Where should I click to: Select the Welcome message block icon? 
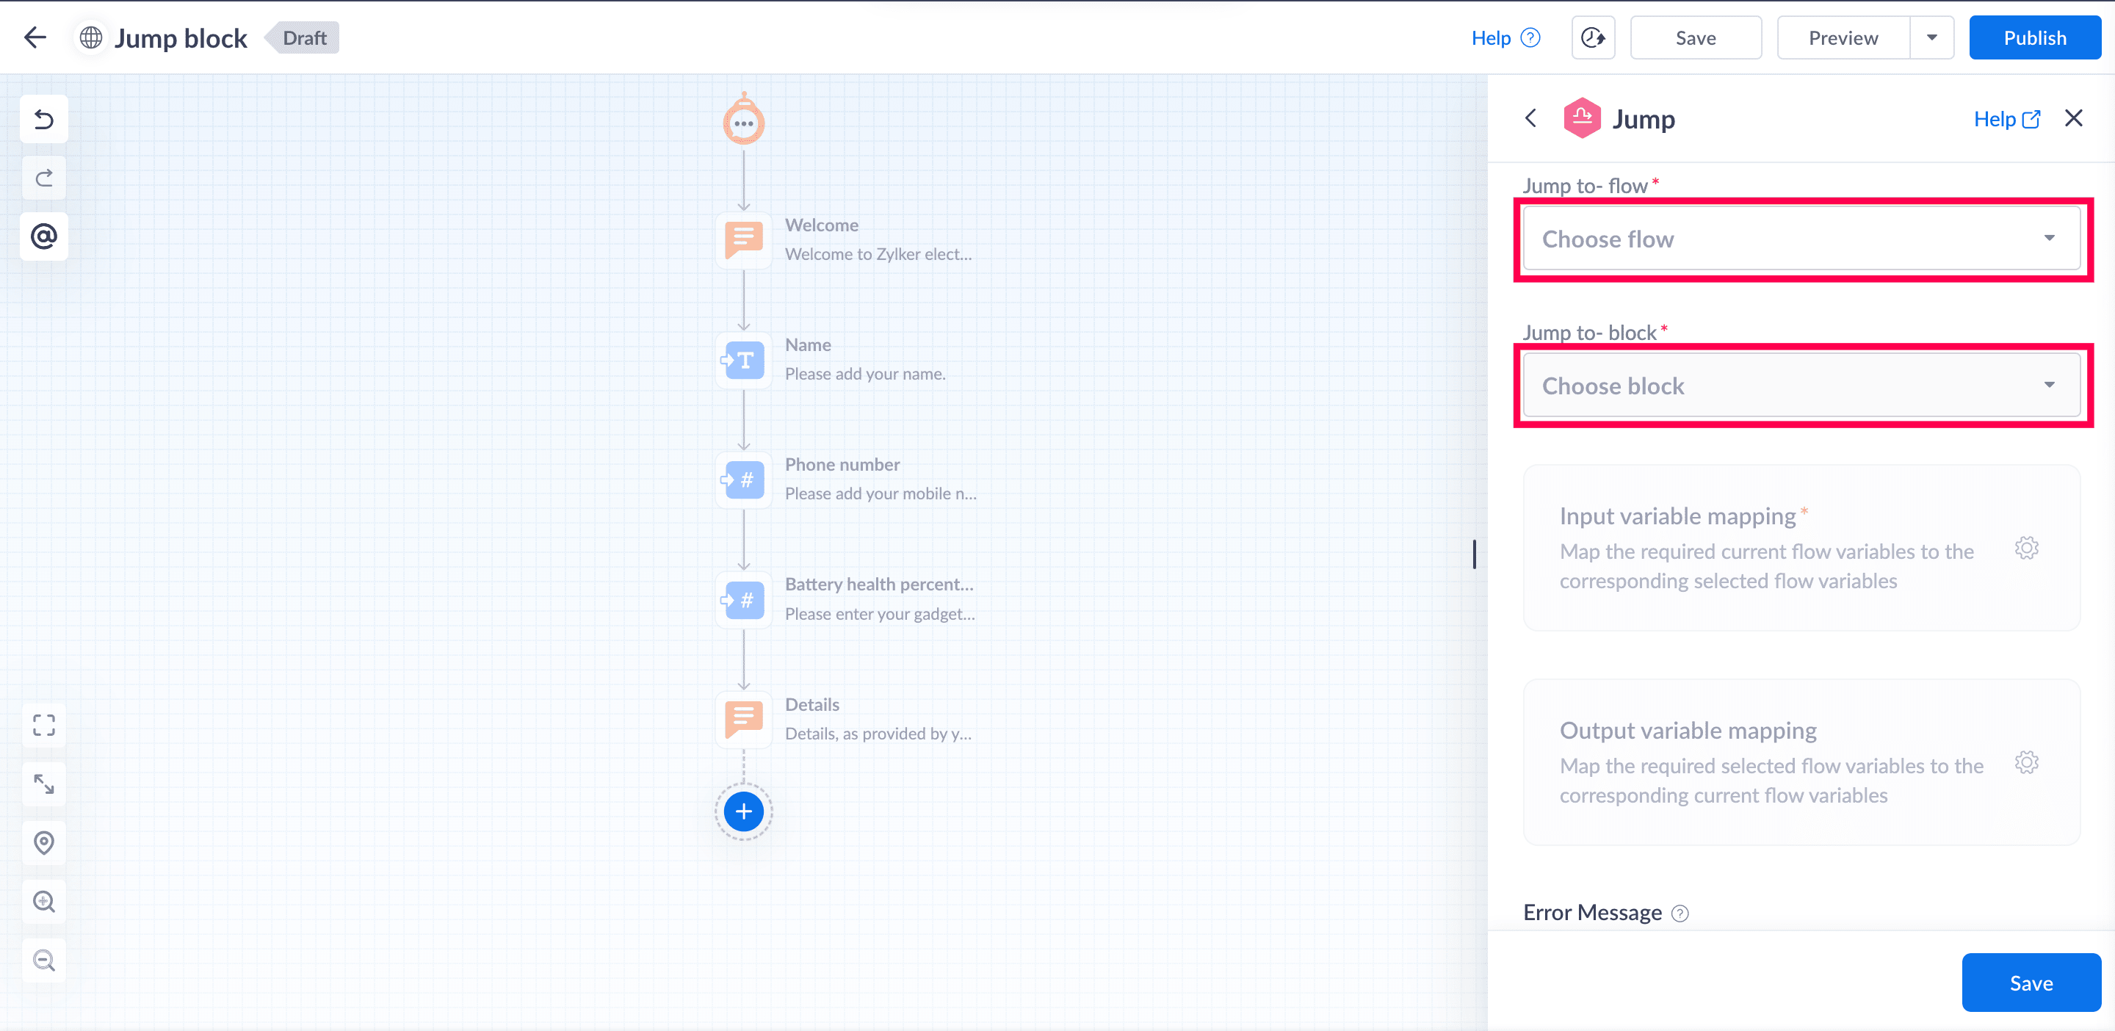(x=744, y=239)
